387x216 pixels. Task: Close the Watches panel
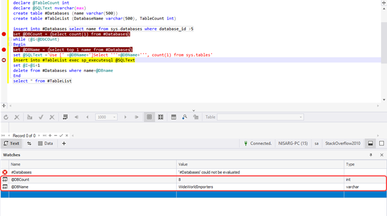point(382,155)
